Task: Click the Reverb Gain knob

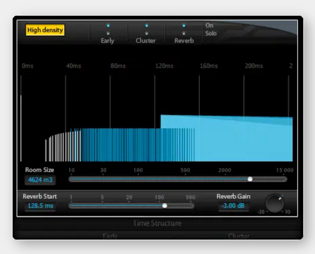Action: [274, 203]
